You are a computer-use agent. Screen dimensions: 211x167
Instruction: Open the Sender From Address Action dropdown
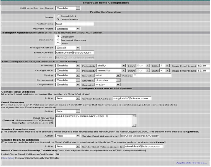click(68, 136)
